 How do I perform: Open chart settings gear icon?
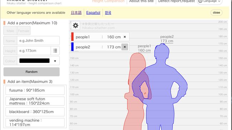coord(76,26)
